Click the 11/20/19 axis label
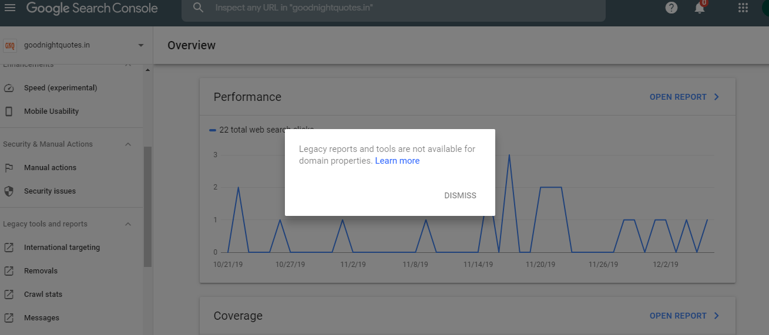 click(540, 265)
